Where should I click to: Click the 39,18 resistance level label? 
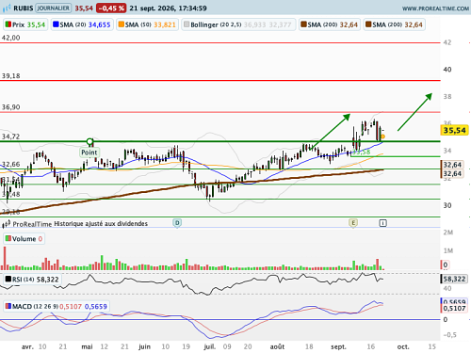11,76
